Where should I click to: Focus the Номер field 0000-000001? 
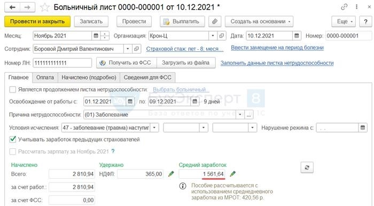[348, 36]
